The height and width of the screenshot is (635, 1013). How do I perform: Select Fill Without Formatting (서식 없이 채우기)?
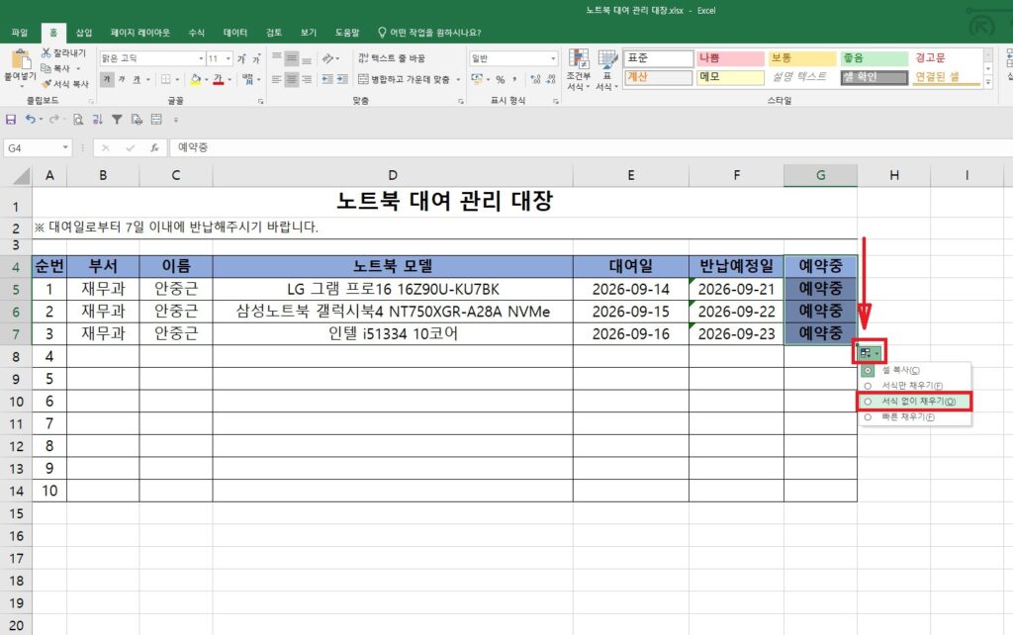(914, 402)
